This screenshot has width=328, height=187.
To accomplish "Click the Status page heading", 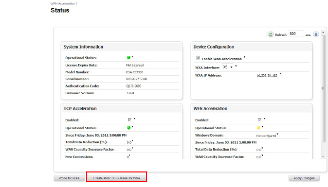I will [60, 10].
